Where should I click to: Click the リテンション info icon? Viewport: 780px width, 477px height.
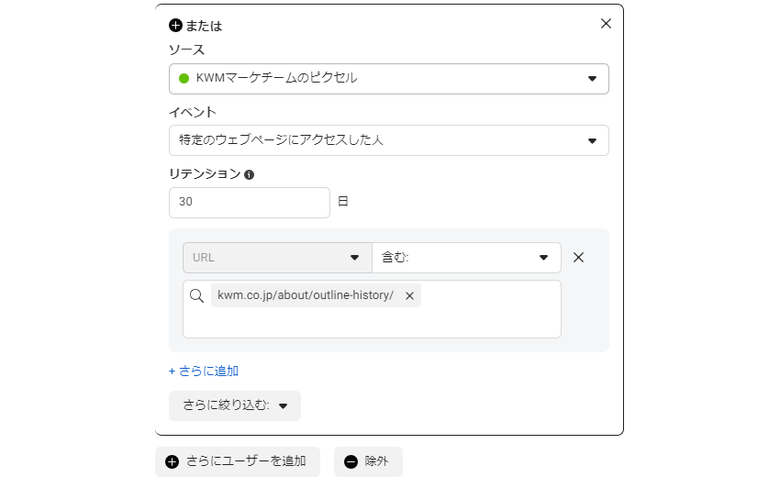[x=250, y=174]
